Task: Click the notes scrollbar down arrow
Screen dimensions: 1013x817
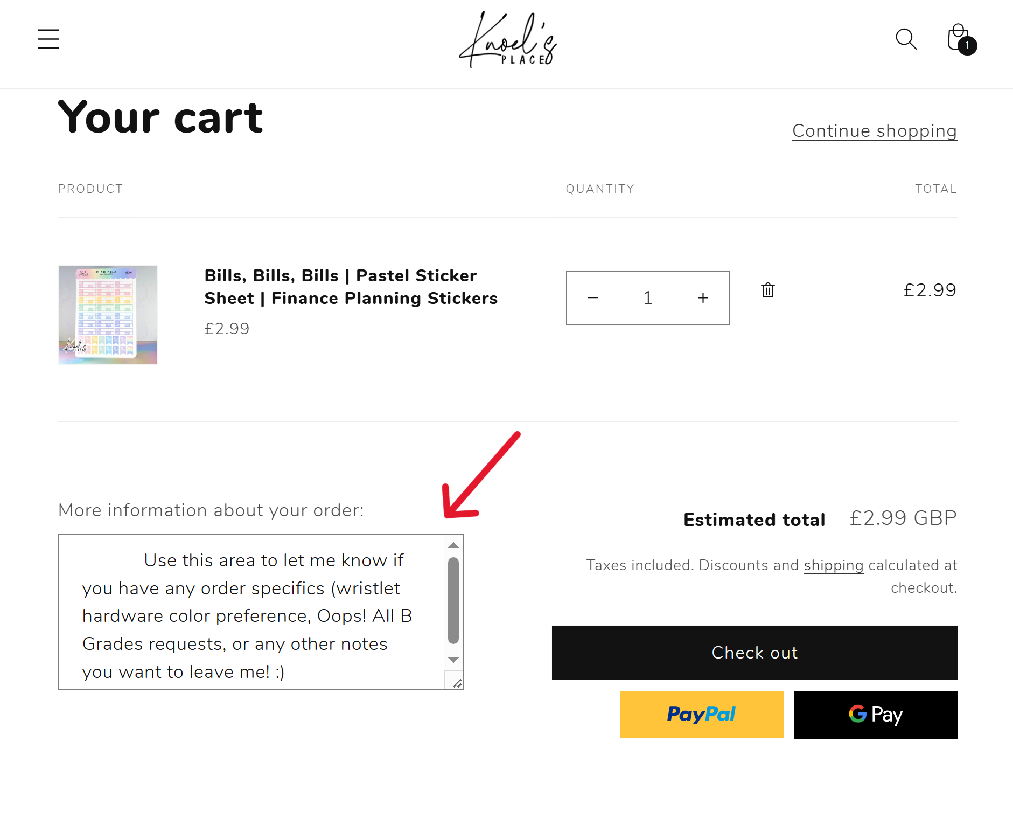Action: (453, 660)
